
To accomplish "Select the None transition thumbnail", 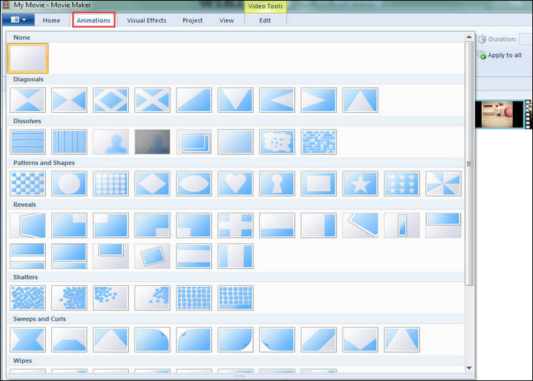I will 28,58.
